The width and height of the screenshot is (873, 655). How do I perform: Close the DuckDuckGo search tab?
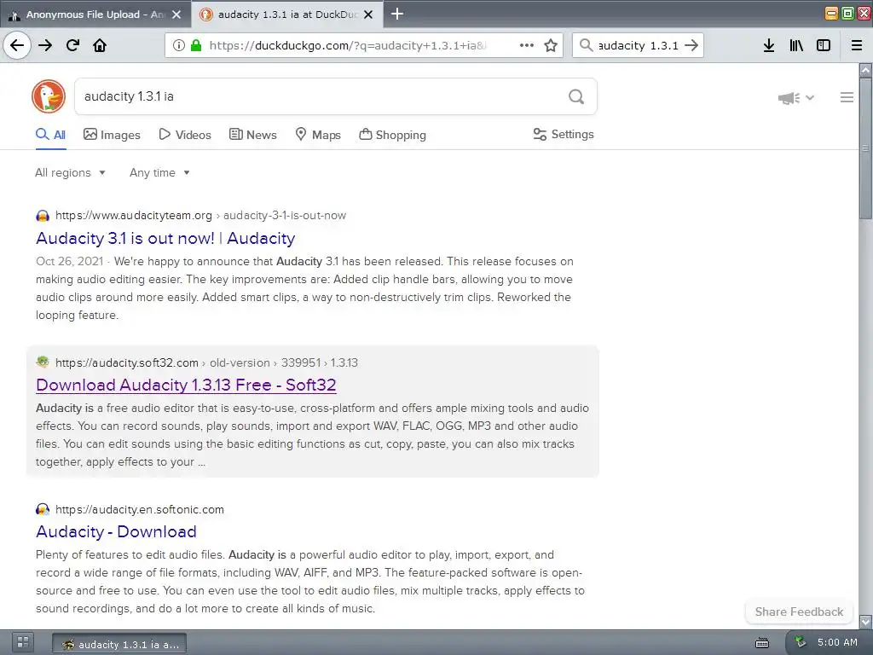click(x=368, y=14)
